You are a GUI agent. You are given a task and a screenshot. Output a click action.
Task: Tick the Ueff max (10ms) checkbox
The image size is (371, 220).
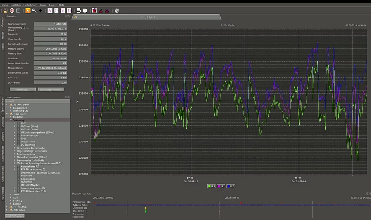coord(19,126)
